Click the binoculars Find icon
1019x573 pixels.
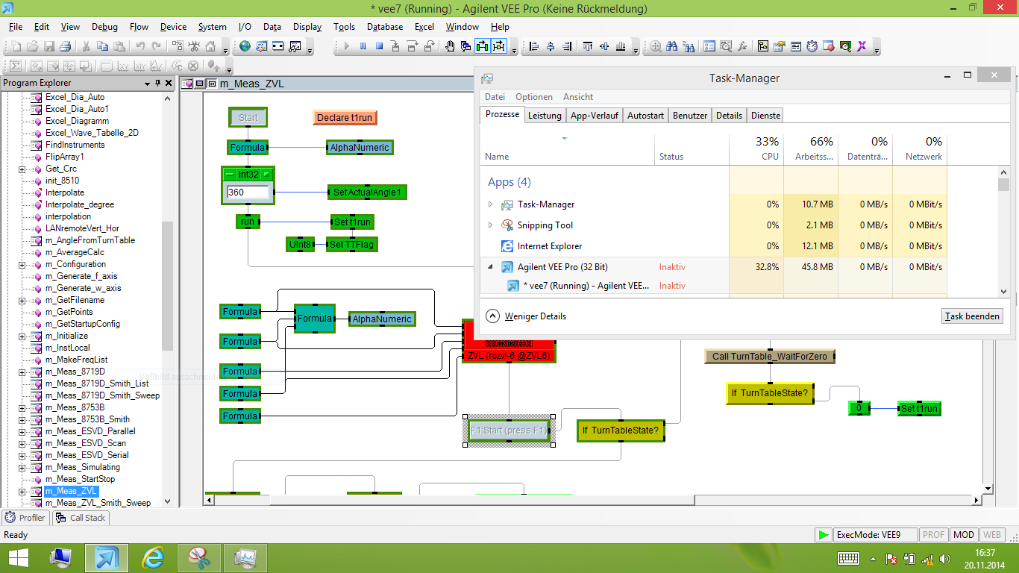coord(671,46)
